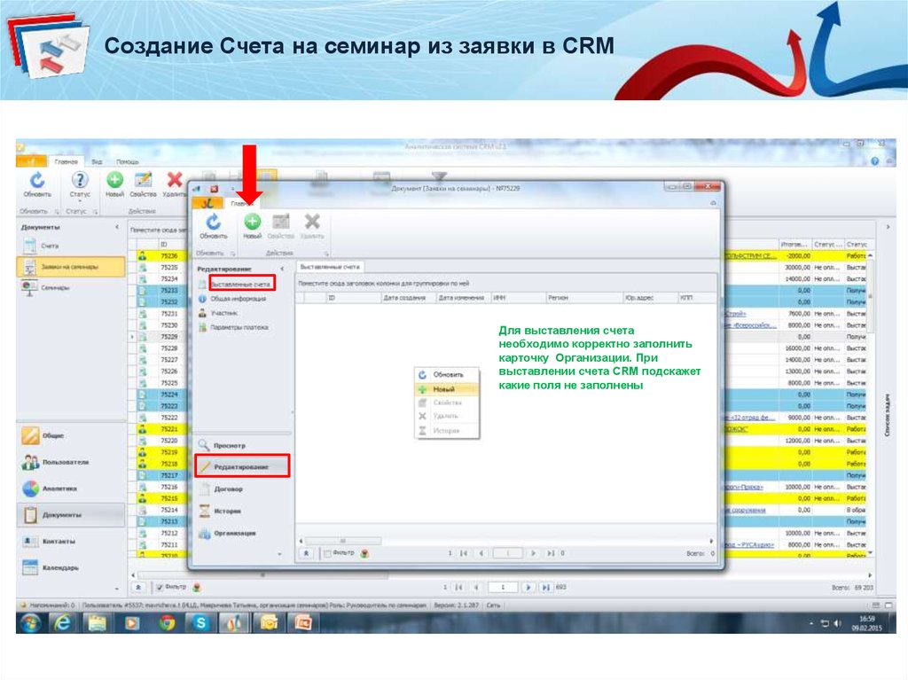908x680 pixels.
Task: Open Параметры платежа in Редактирование panel
Action: coord(239,328)
